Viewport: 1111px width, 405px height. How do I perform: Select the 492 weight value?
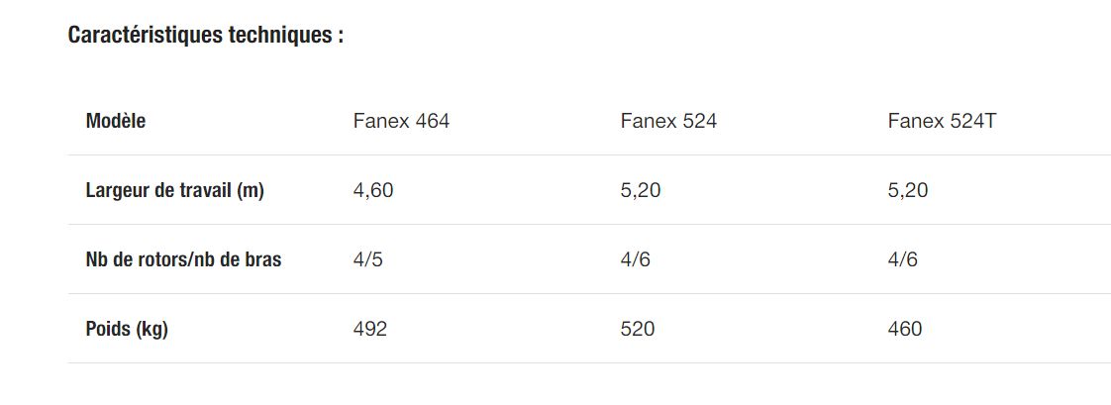(x=369, y=329)
